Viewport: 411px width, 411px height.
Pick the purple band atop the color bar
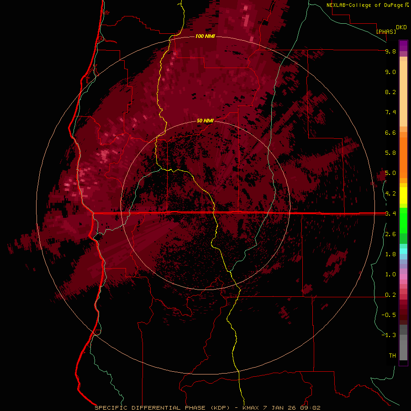(403, 46)
